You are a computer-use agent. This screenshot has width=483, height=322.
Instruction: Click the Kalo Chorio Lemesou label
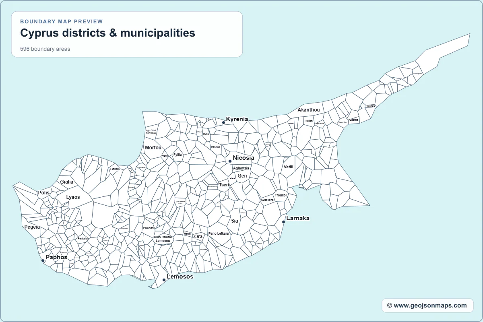pyautogui.click(x=163, y=239)
